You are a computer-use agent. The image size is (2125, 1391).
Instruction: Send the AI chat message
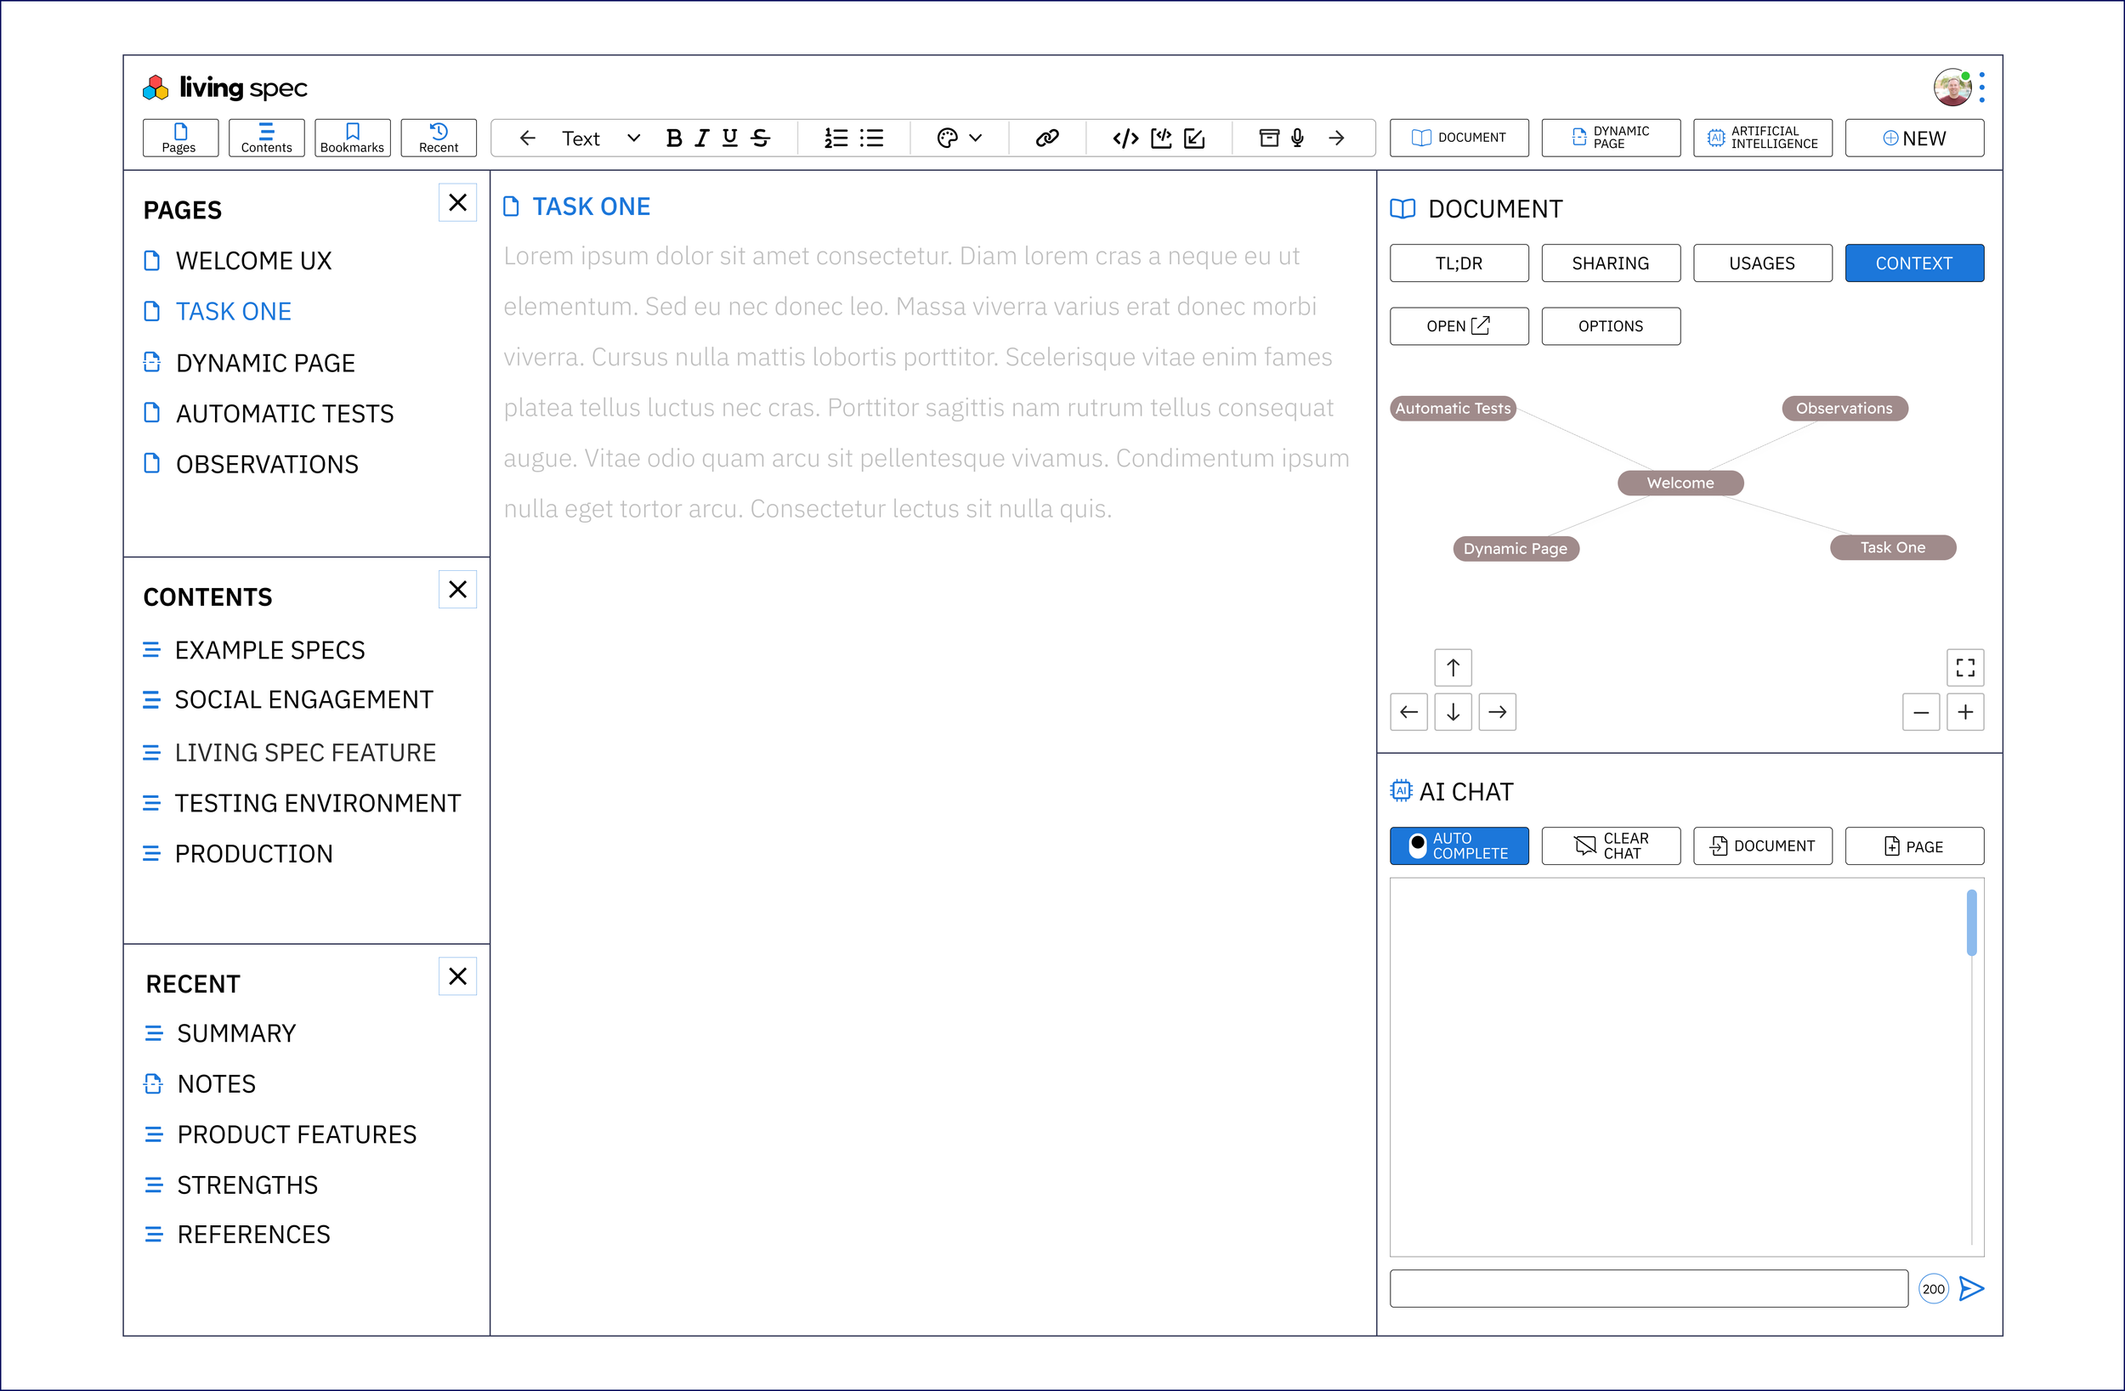coord(1971,1288)
